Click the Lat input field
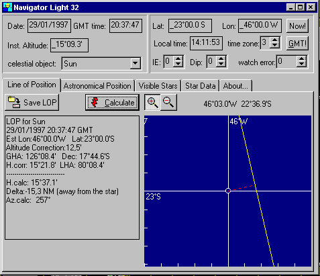The image size is (320, 276). (190, 26)
